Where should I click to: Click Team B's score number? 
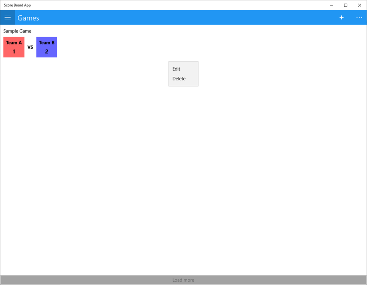click(x=46, y=51)
